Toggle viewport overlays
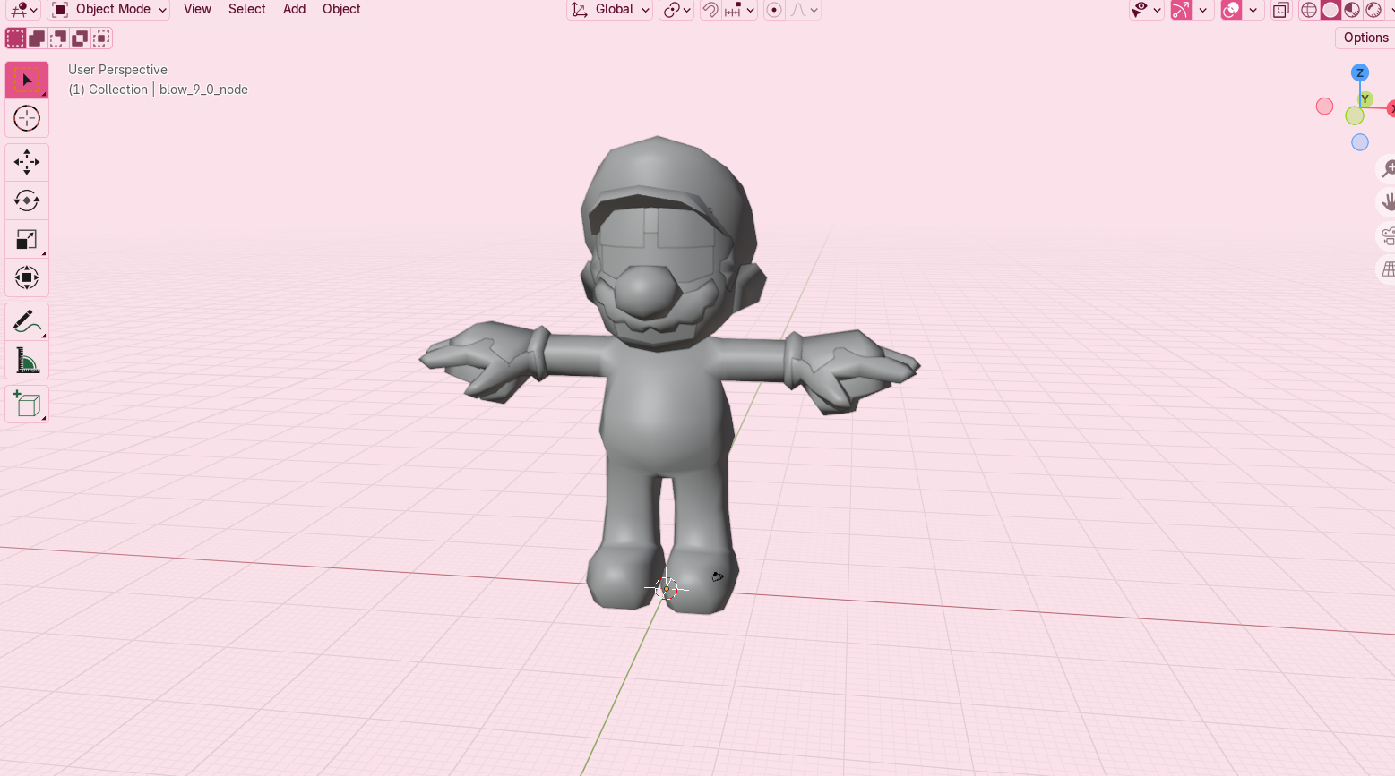This screenshot has height=776, width=1395. [x=1231, y=10]
